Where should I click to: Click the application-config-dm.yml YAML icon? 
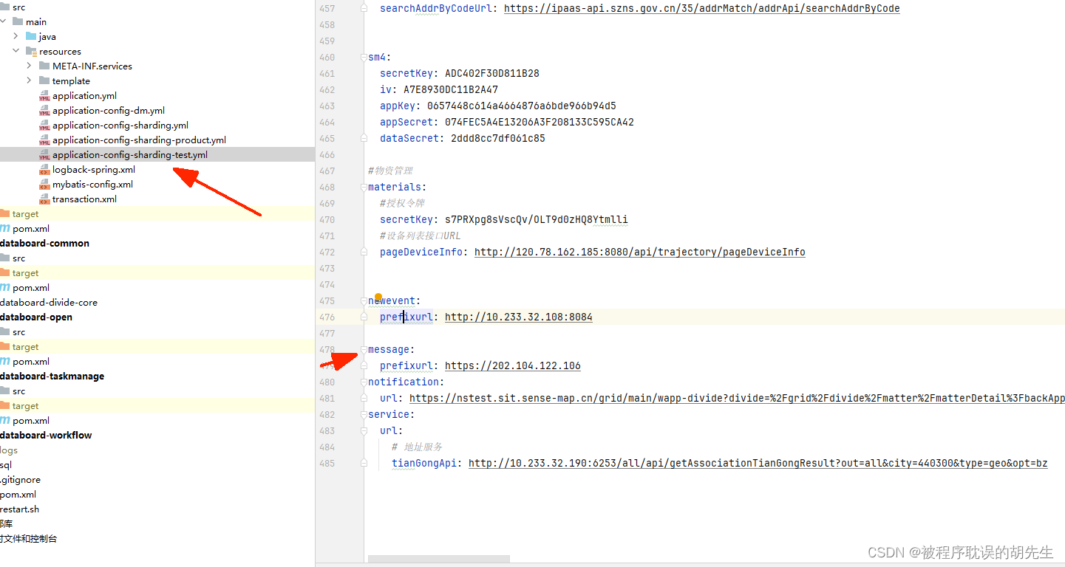click(x=46, y=110)
